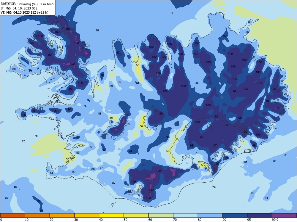Screen dimensions: 297x222
Task: Click the humidity value 83 on the map
Action: point(250,22)
